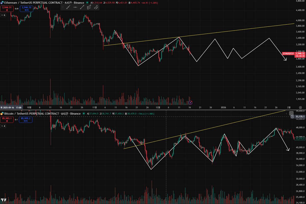
Task: Click the Bitcoin low price value 37,650.2
Action: coord(119,113)
